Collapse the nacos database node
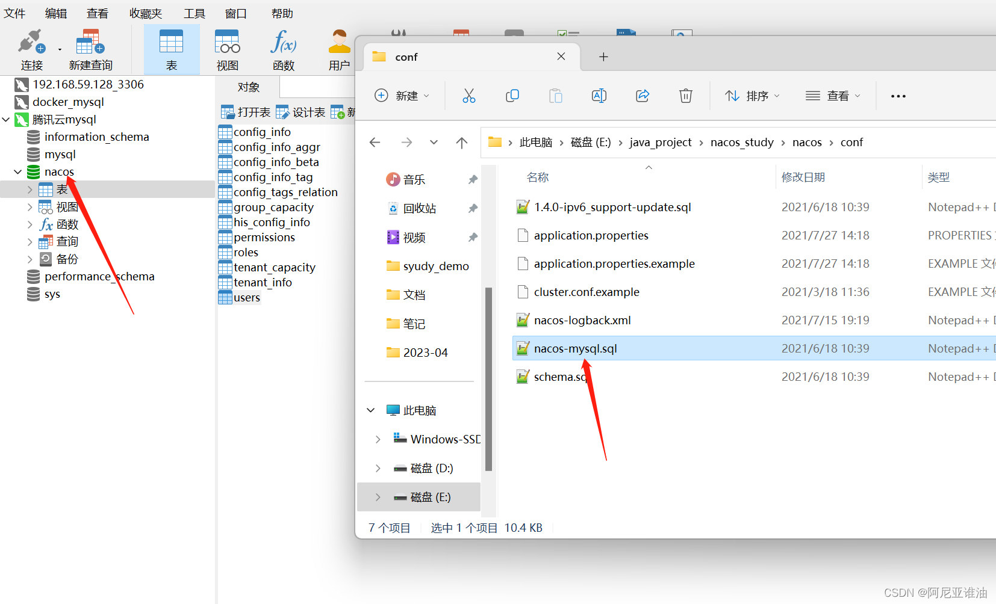Image resolution: width=996 pixels, height=604 pixels. [x=18, y=171]
